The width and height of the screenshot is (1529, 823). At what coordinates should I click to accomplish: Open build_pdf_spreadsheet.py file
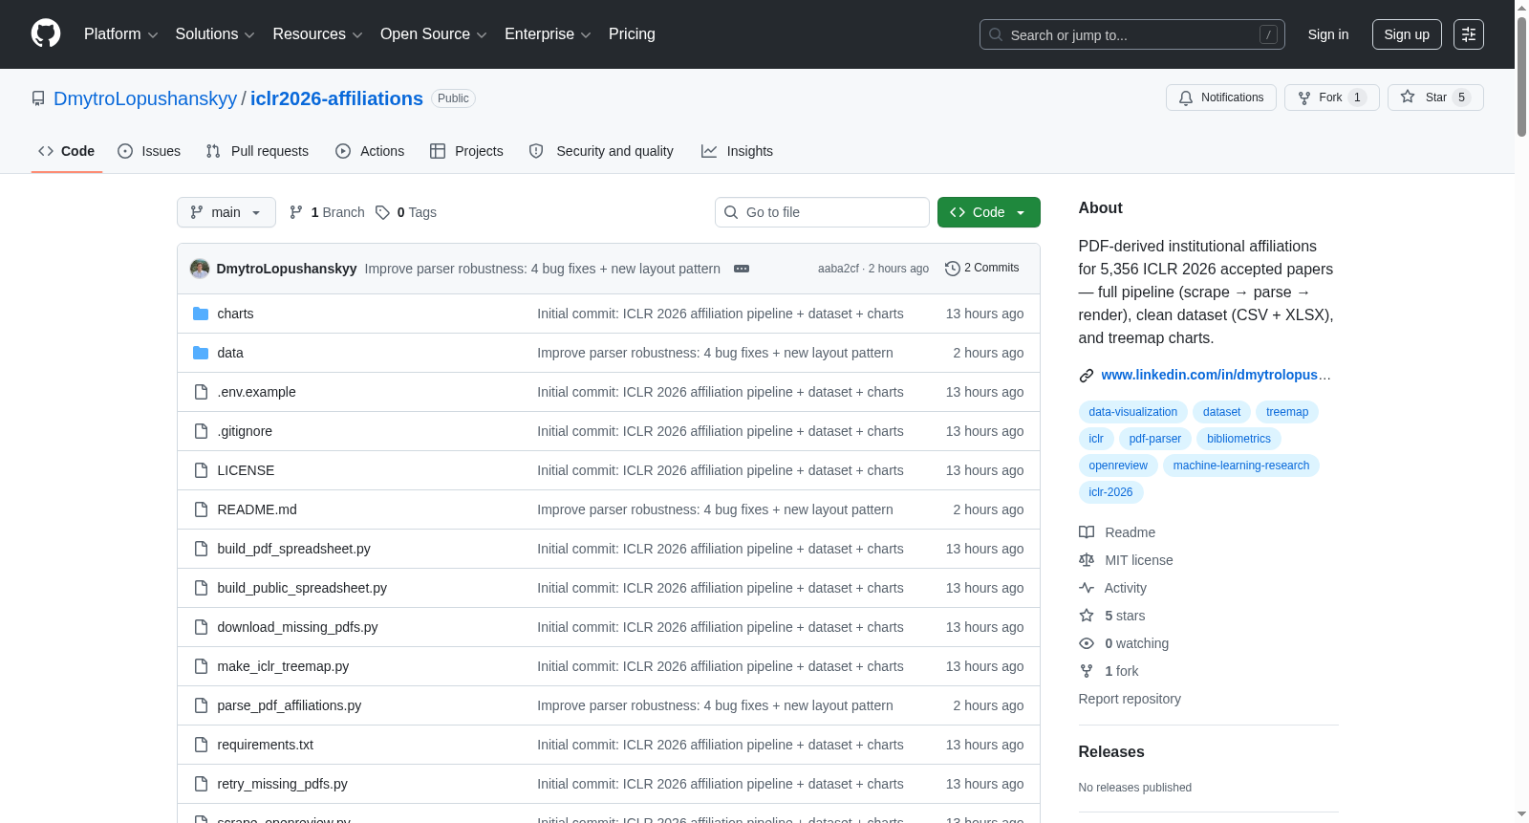(294, 549)
